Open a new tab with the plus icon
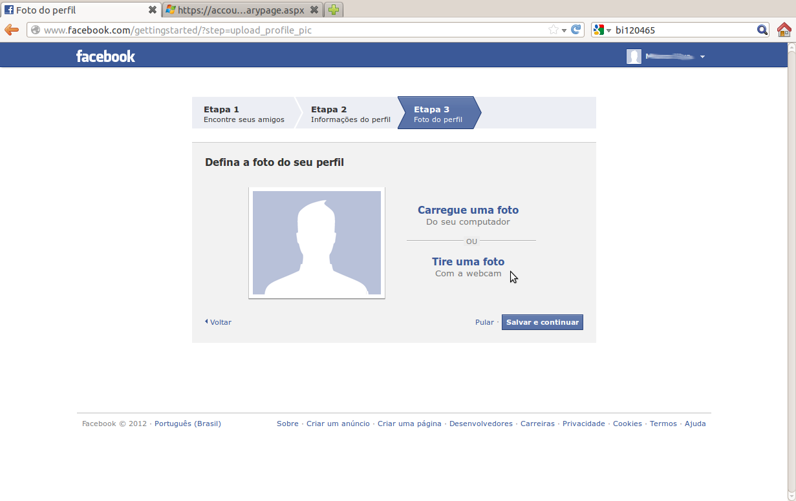Image resolution: width=796 pixels, height=501 pixels. (333, 10)
